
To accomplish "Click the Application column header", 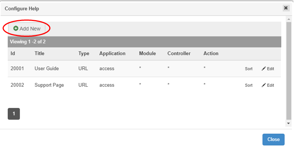I will [x=112, y=53].
